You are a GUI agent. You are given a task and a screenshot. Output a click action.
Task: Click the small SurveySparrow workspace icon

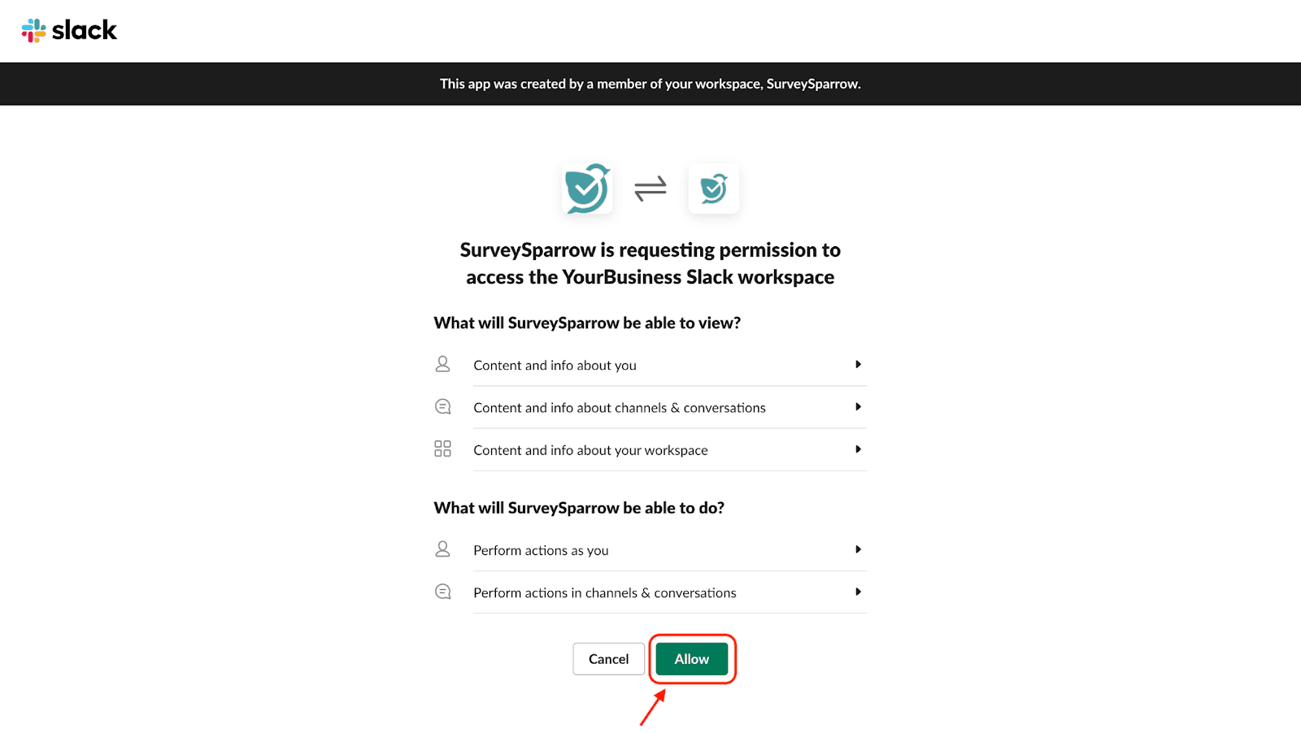click(x=713, y=189)
